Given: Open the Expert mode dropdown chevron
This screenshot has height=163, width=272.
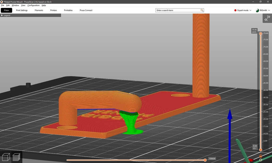Looking at the screenshot, I should 250,10.
